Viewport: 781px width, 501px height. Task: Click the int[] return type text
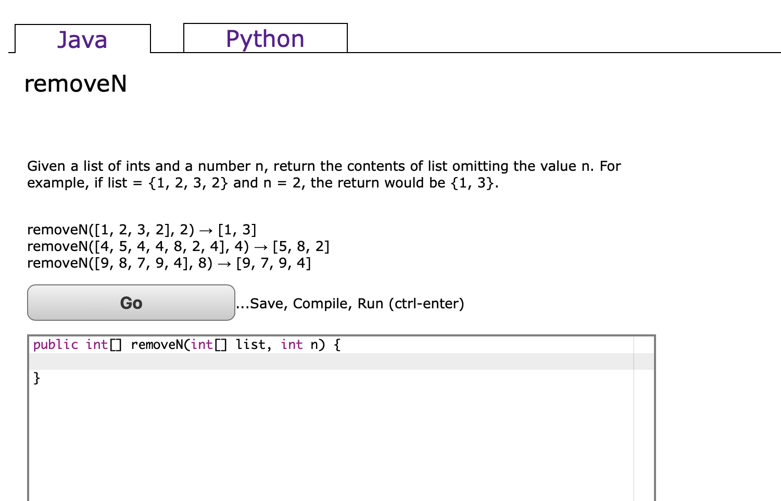pyautogui.click(x=104, y=344)
